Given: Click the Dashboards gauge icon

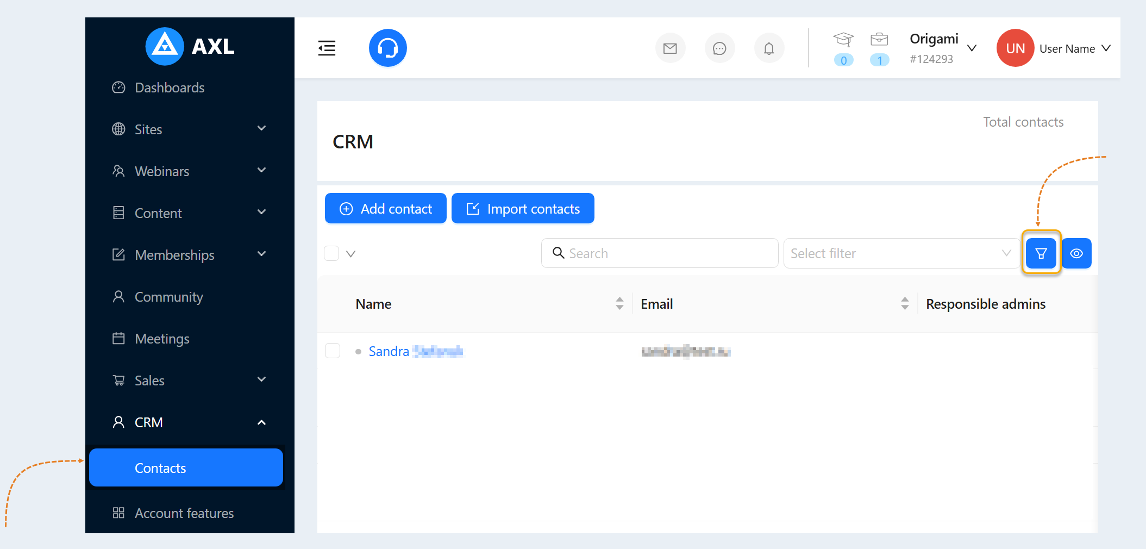Looking at the screenshot, I should tap(118, 88).
